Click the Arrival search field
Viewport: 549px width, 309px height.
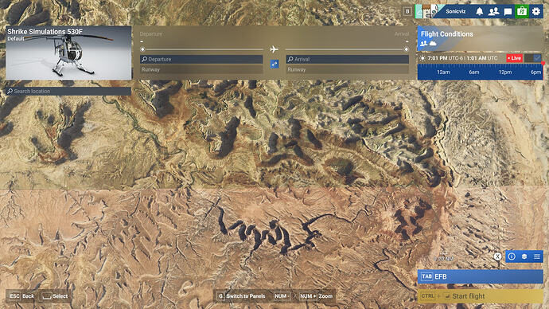coord(348,59)
